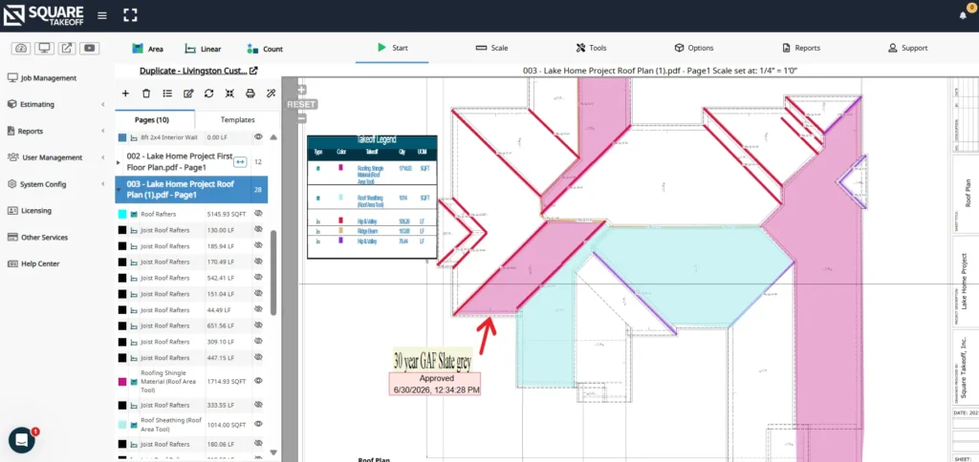Click the list scroll-up arrow
This screenshot has width=979, height=462.
coord(273,137)
